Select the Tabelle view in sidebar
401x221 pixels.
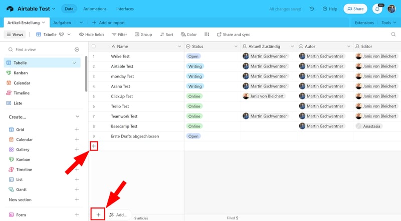click(x=42, y=63)
